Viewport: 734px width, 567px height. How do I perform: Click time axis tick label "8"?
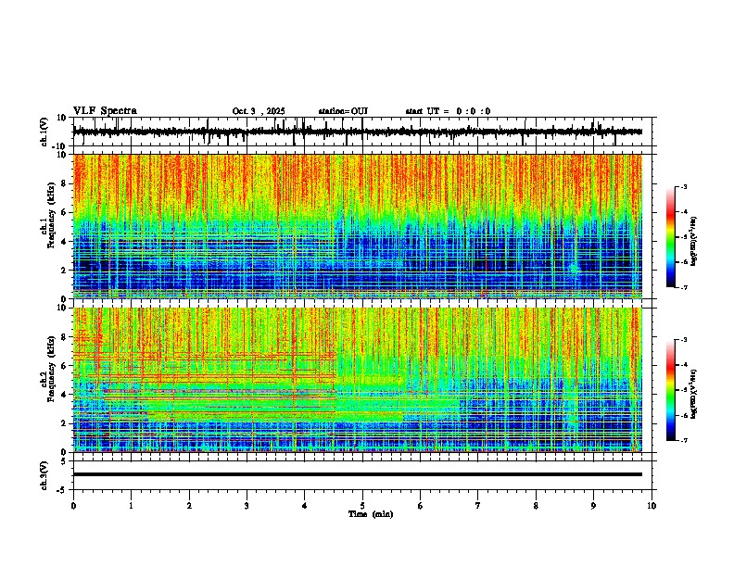click(536, 506)
